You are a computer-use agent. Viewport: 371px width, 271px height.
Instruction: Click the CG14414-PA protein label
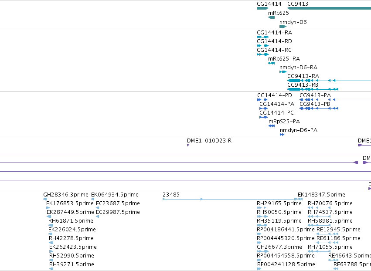click(x=277, y=104)
